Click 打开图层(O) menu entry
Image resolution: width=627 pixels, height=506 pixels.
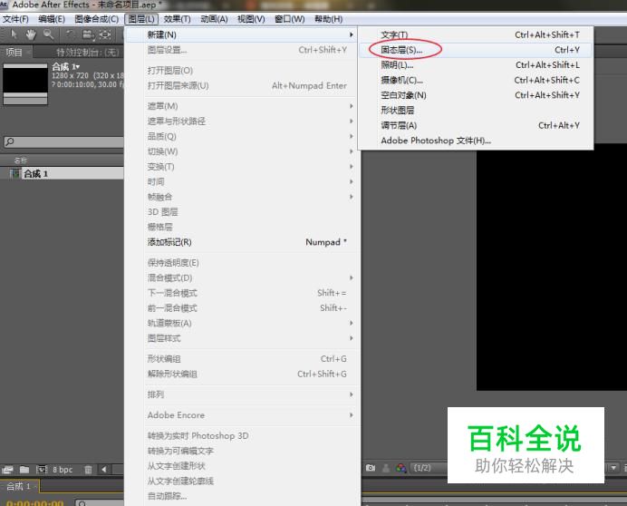pos(242,71)
